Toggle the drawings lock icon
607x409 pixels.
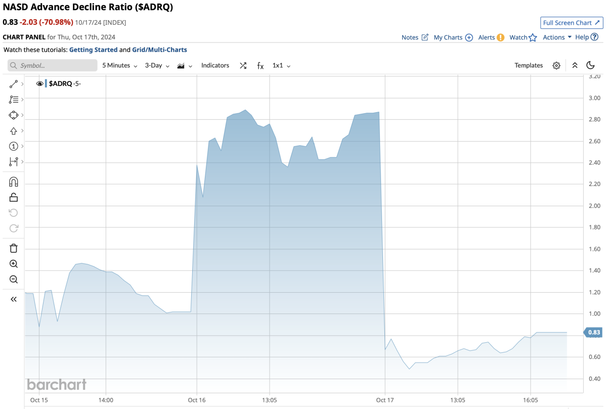coord(14,197)
